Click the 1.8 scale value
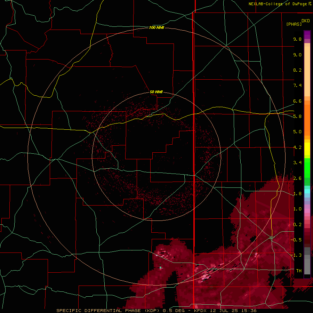Screen dimensions: 313x313 point(297,194)
